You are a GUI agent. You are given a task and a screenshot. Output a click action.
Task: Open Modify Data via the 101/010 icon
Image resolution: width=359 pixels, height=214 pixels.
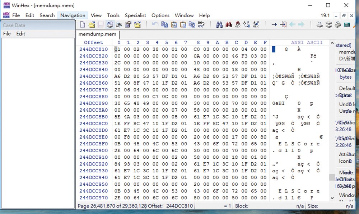[201, 24]
